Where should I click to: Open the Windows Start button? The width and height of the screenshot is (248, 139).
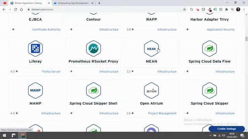coord(4,136)
